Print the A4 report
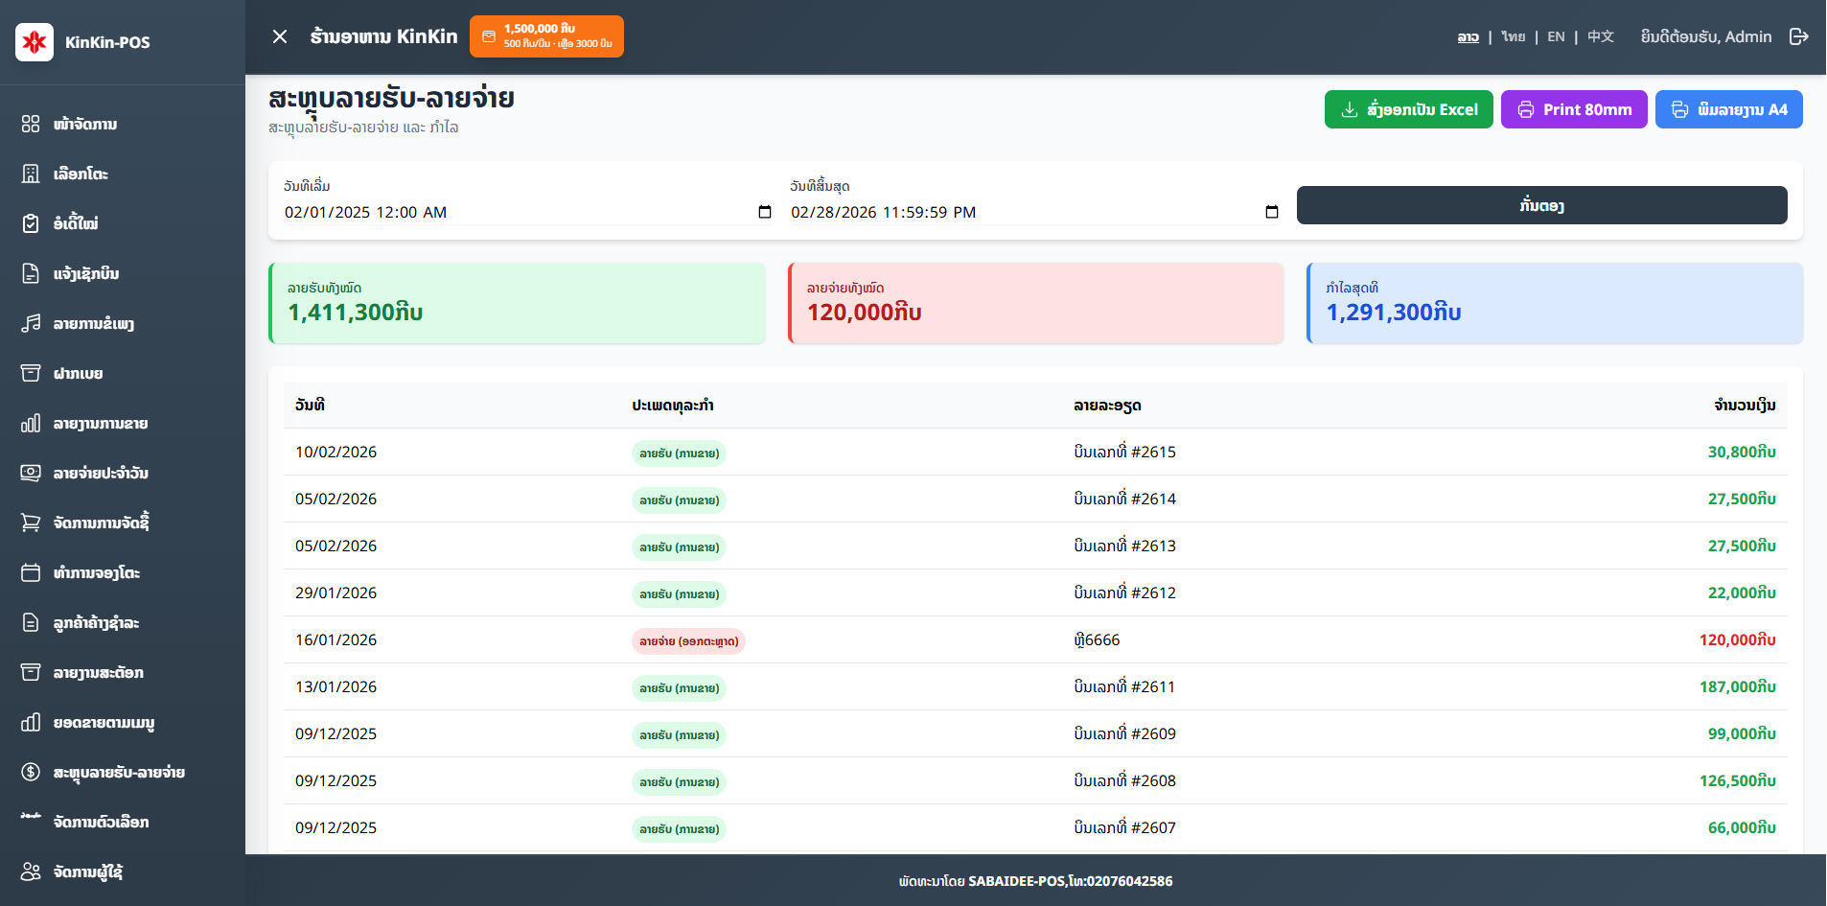Screen dimensions: 1827x906 (1728, 109)
